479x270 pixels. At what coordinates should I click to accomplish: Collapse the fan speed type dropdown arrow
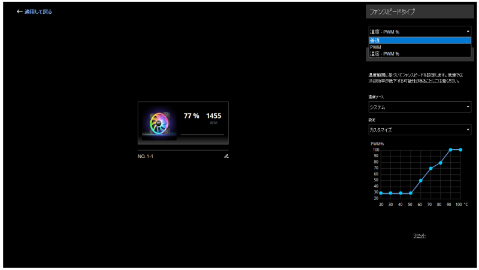[x=467, y=31]
